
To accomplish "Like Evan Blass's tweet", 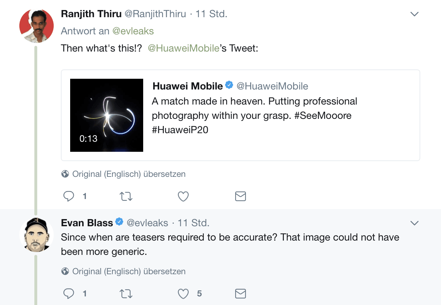I will [x=183, y=294].
